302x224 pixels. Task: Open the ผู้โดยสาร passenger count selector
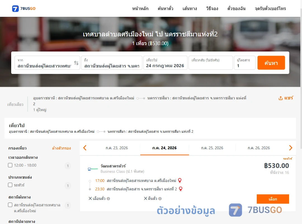(245, 63)
